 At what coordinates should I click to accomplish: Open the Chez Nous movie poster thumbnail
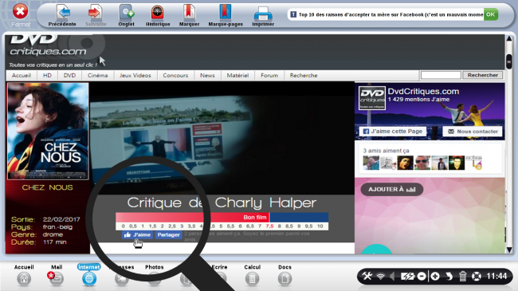click(x=48, y=131)
